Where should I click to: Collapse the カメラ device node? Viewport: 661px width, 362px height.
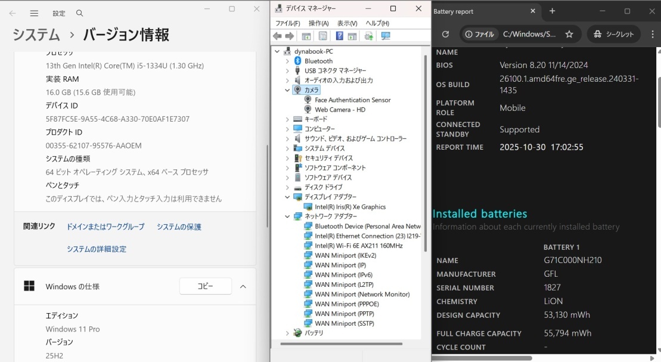point(287,90)
